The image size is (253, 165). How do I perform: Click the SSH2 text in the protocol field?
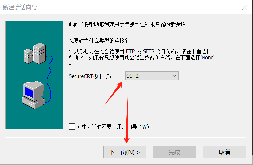tap(133, 76)
